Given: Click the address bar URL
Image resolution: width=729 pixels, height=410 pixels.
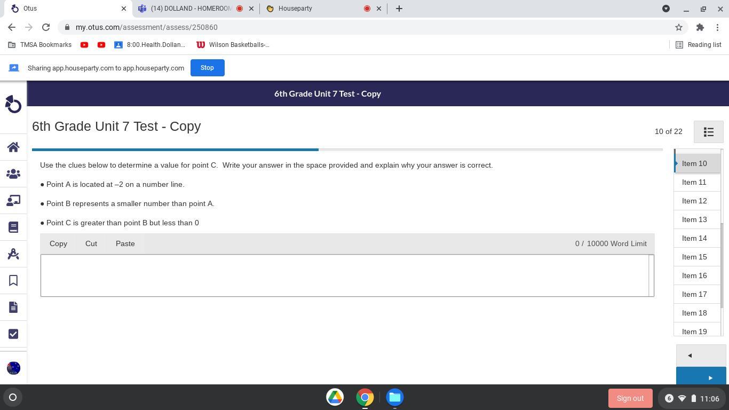Looking at the screenshot, I should (147, 27).
